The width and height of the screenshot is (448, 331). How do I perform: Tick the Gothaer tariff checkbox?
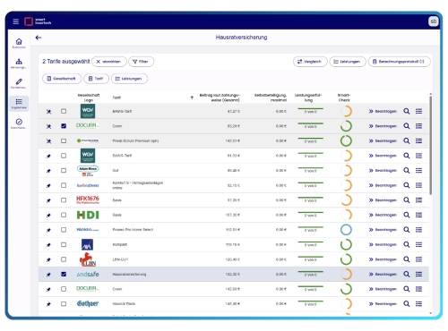[x=64, y=303]
